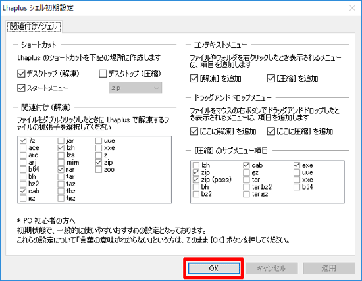Enable デスクトップ (圧縮) shortcut checkbox
Viewport: 362px width, 281px height.
pos(103,74)
